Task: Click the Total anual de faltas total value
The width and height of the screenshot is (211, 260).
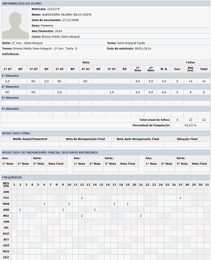Action: (x=204, y=120)
